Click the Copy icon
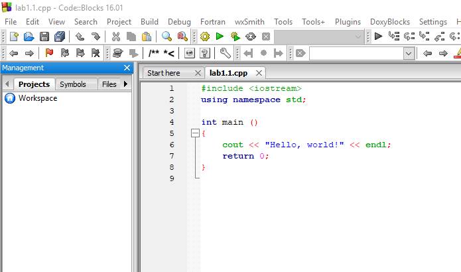461x272 pixels. point(131,36)
